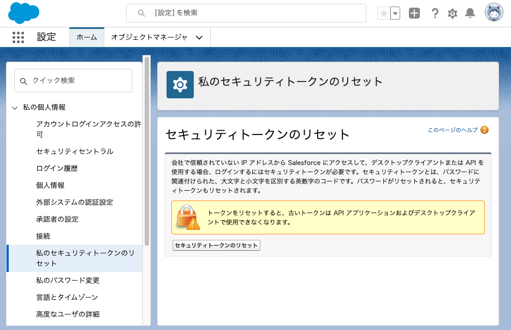Click the favorites star icon

[x=384, y=13]
